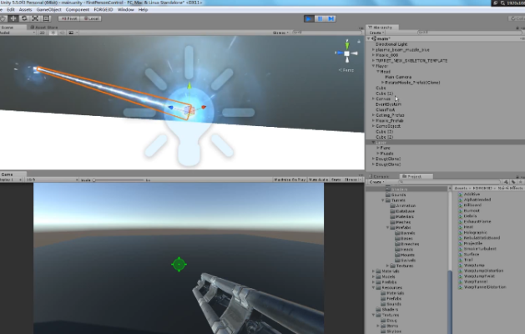Select EventSystem in Hierarchy

point(388,104)
